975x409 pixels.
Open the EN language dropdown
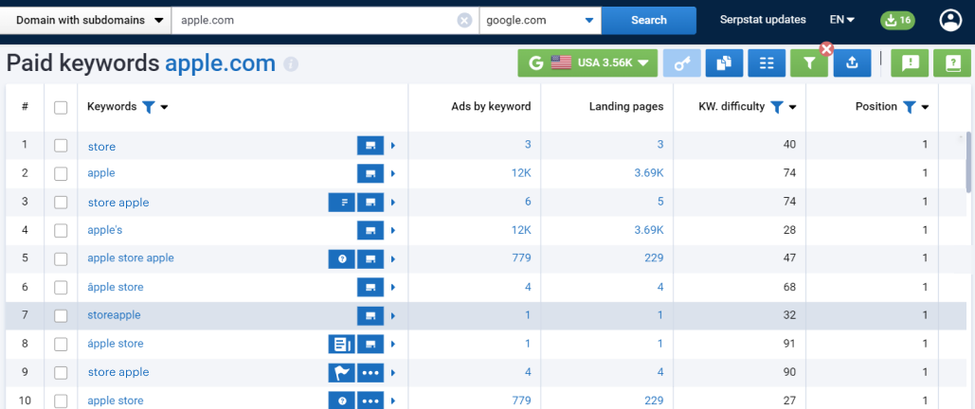click(842, 20)
